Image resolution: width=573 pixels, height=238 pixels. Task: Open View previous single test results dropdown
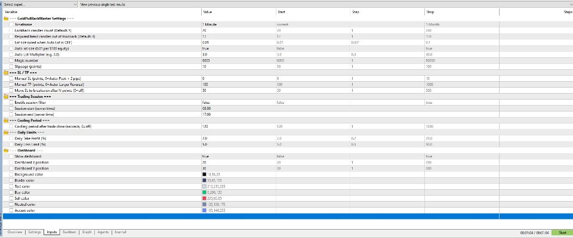325,4
